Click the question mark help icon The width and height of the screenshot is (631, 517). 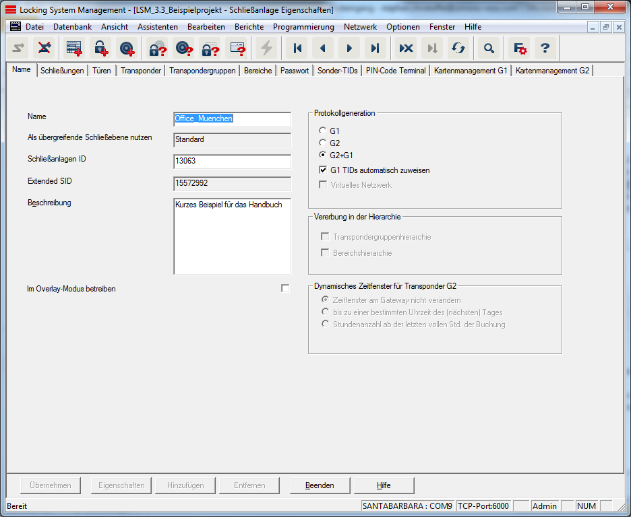[x=545, y=48]
